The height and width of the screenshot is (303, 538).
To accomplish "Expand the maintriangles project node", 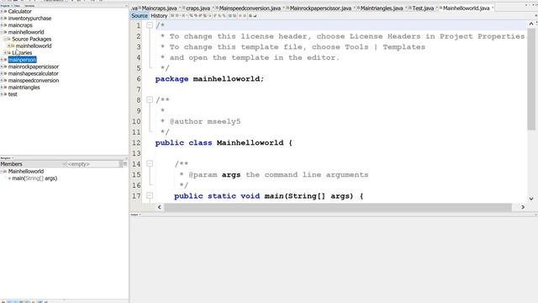I will 2,87.
